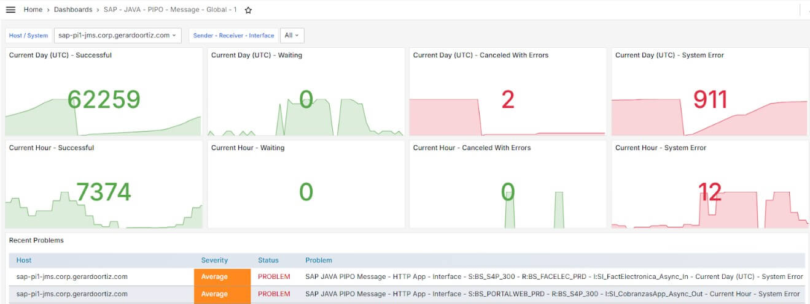Image resolution: width=810 pixels, height=304 pixels.
Task: Click the 911 system error stat
Action: coord(710,99)
